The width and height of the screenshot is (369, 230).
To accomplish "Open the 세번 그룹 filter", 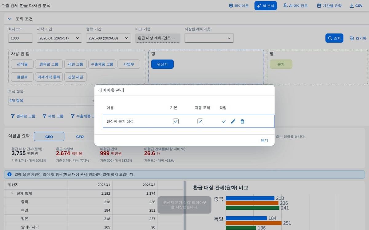I will 53,116.
